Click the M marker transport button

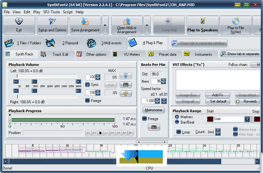point(125,133)
